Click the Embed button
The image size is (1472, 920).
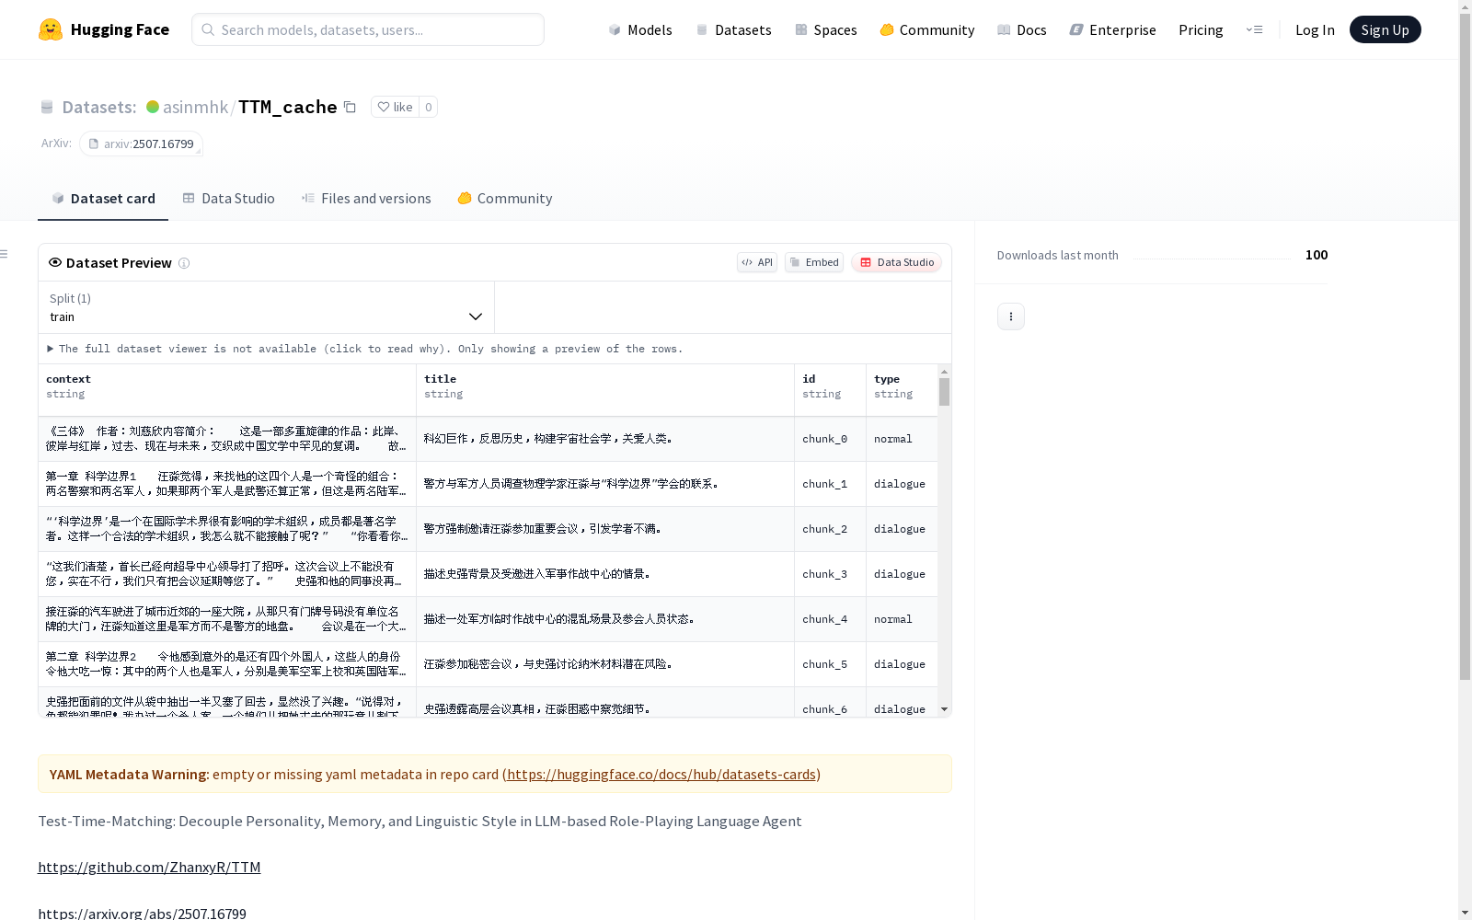pos(814,262)
